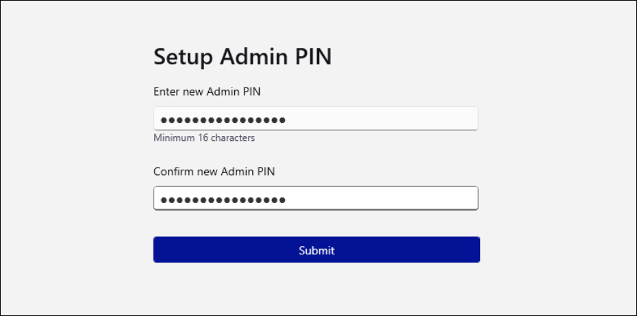Click the blue Submit button
Image resolution: width=637 pixels, height=316 pixels.
[x=316, y=250]
